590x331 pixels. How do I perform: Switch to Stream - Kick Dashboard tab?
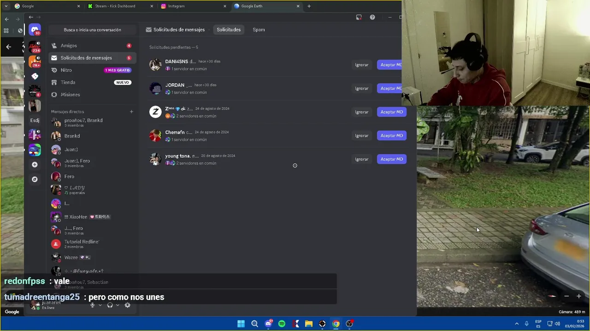120,6
